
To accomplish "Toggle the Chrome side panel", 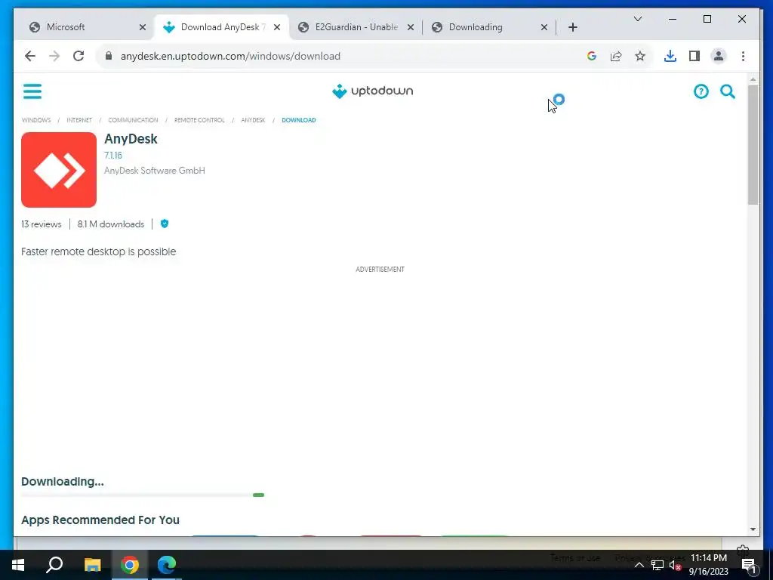I will coord(694,56).
